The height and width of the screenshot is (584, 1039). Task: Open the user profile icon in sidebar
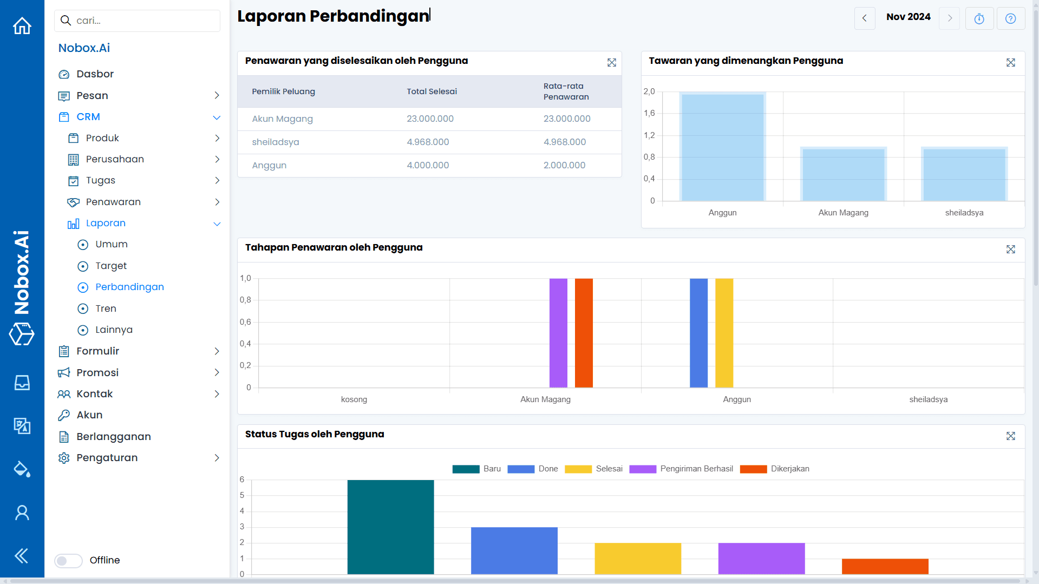pos(22,512)
